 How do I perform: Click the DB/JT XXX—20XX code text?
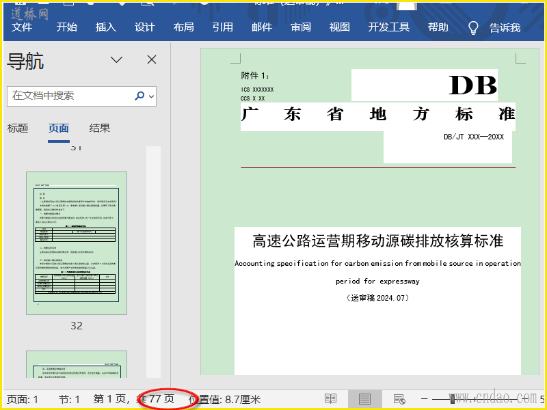pyautogui.click(x=474, y=137)
